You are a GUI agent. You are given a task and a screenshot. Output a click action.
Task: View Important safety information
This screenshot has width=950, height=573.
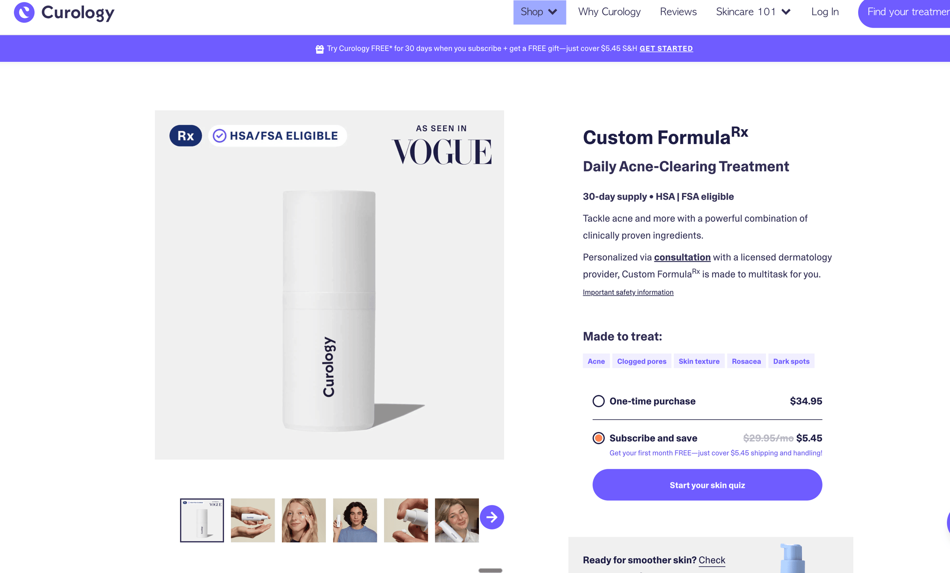click(628, 292)
